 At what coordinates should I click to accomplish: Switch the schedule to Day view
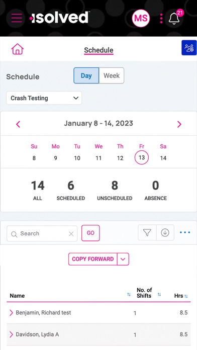(x=86, y=75)
